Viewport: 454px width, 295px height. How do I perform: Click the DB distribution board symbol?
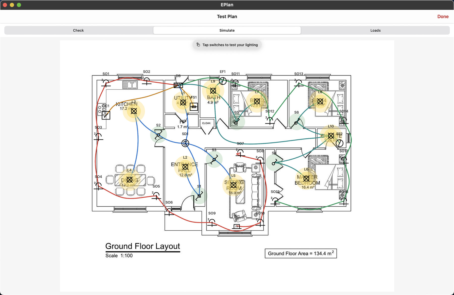coord(178,85)
